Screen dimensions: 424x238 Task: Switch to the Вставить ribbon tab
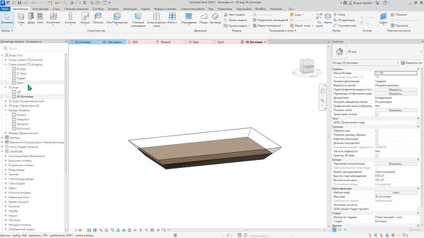113,9
